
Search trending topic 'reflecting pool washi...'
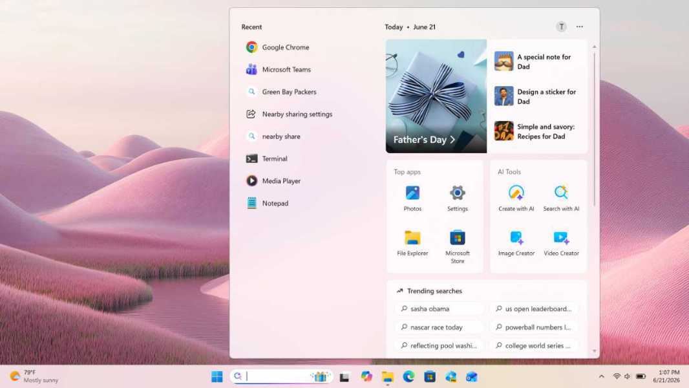tap(439, 346)
